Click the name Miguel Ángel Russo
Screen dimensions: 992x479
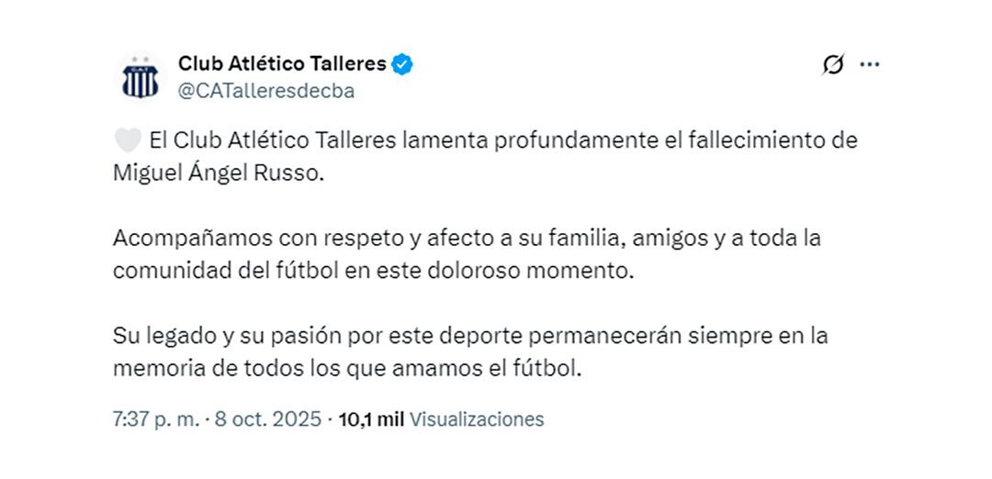pyautogui.click(x=219, y=174)
